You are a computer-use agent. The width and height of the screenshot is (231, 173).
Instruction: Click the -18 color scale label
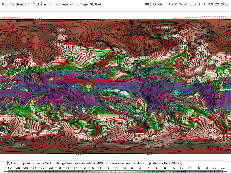(x=58, y=168)
